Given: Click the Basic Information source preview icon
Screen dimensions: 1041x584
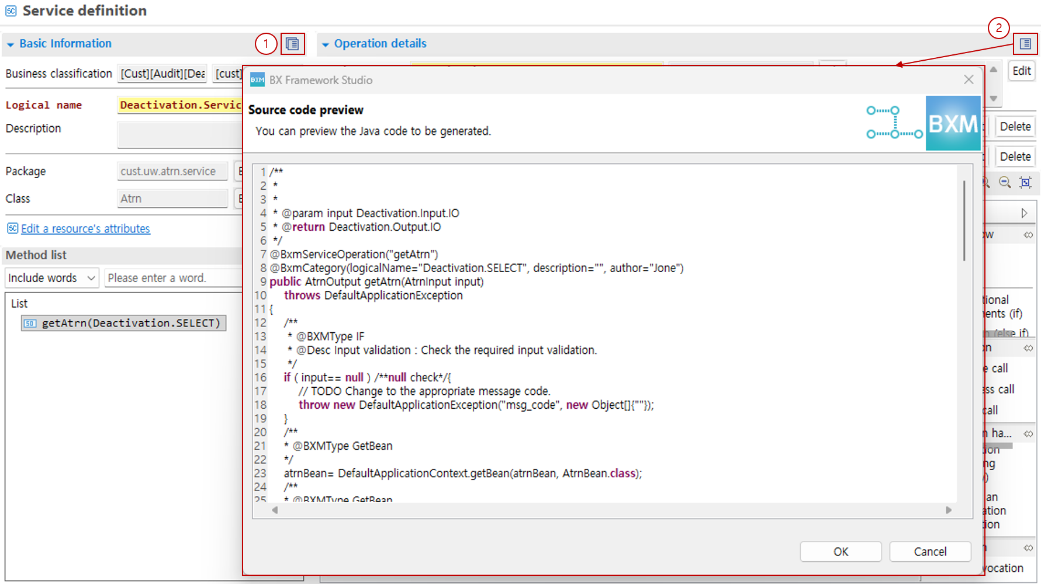Looking at the screenshot, I should pos(292,44).
